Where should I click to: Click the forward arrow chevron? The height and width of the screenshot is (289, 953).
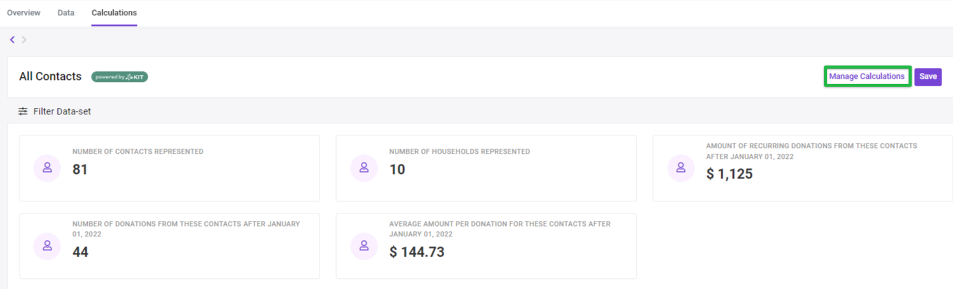(x=24, y=39)
